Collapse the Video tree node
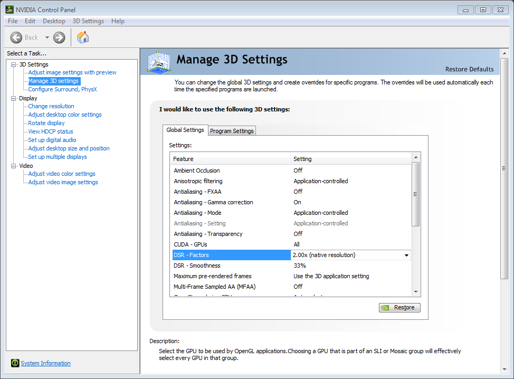The height and width of the screenshot is (379, 514). (13, 166)
